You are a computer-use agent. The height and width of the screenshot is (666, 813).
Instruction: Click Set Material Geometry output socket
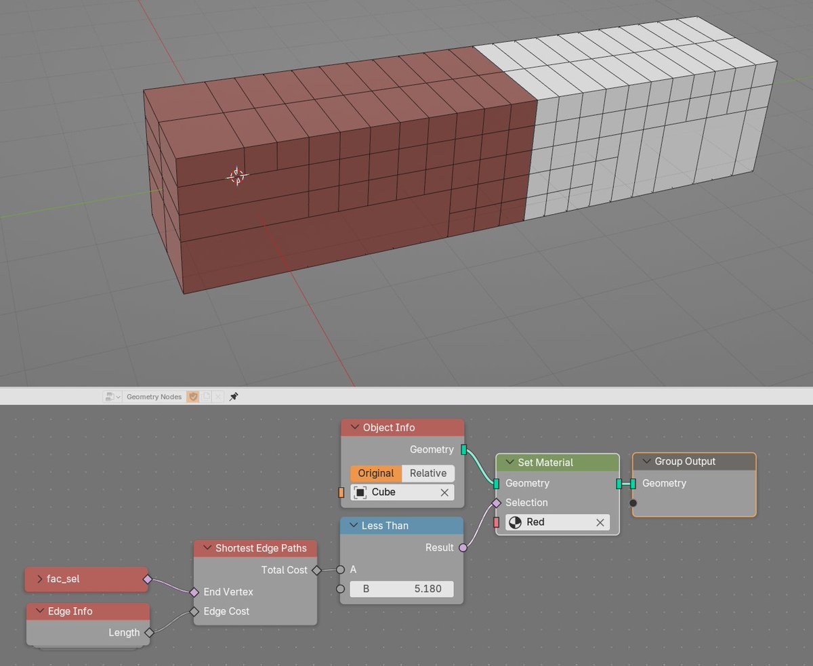pos(619,483)
